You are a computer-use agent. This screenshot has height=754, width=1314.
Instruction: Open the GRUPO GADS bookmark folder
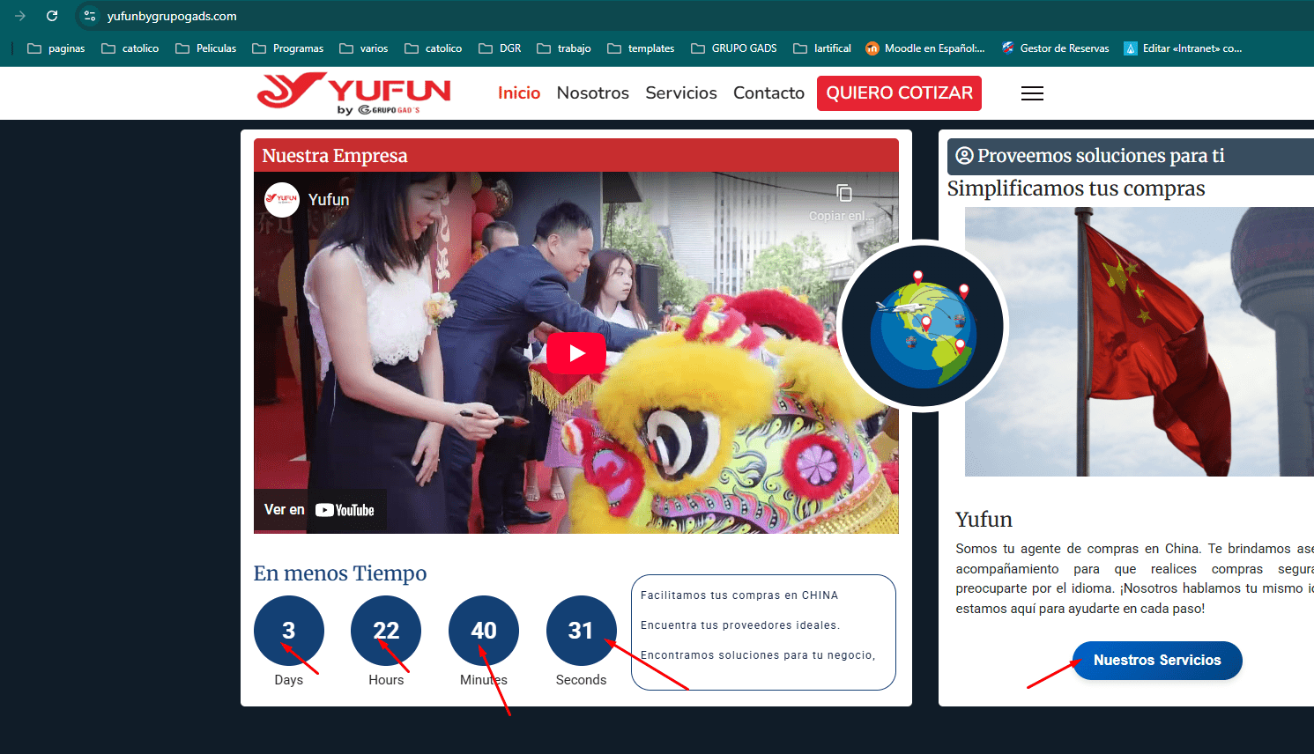[x=734, y=48]
